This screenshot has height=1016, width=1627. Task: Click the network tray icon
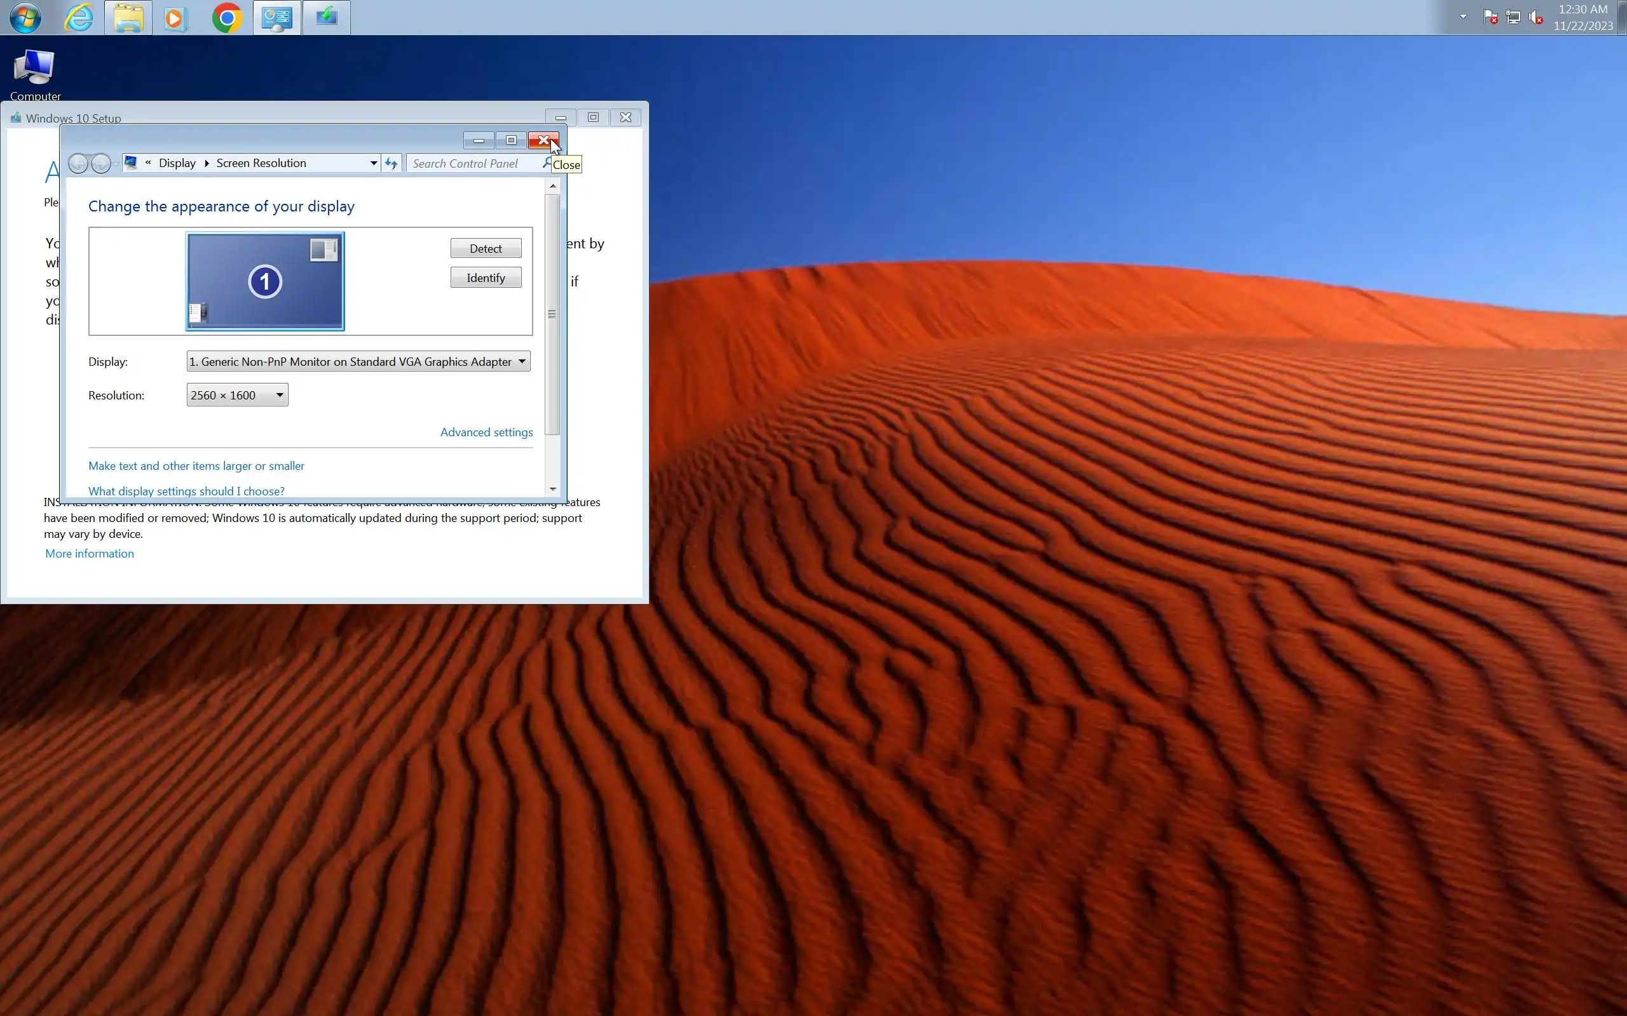1513,17
